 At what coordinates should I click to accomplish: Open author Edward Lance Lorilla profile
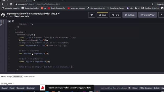click(21, 16)
